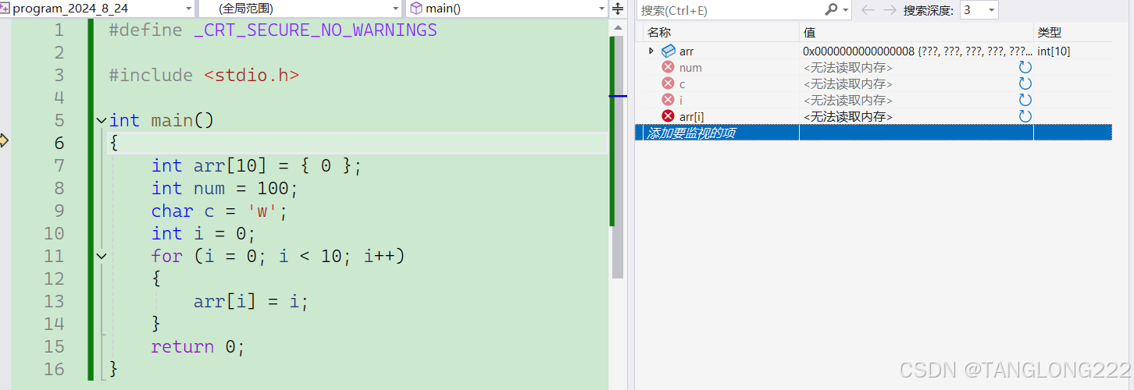Focus the 搜索(Ctrl+E) watch search box

[730, 10]
